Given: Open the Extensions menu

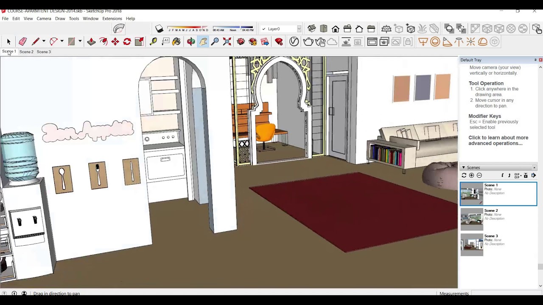Looking at the screenshot, I should [112, 19].
